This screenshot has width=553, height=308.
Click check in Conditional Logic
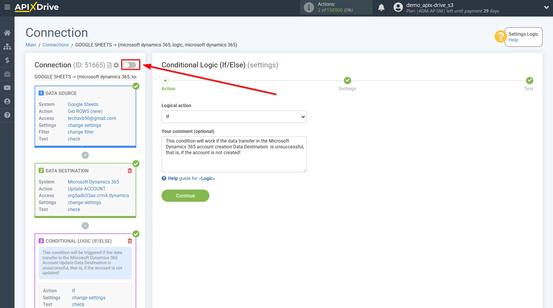[78, 304]
